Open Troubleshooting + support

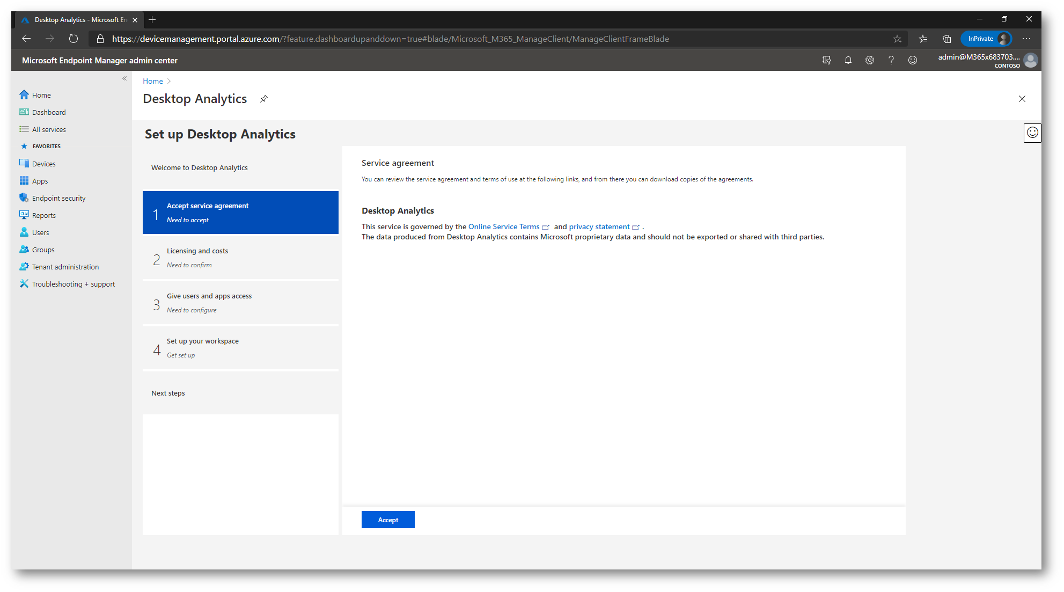pos(73,284)
